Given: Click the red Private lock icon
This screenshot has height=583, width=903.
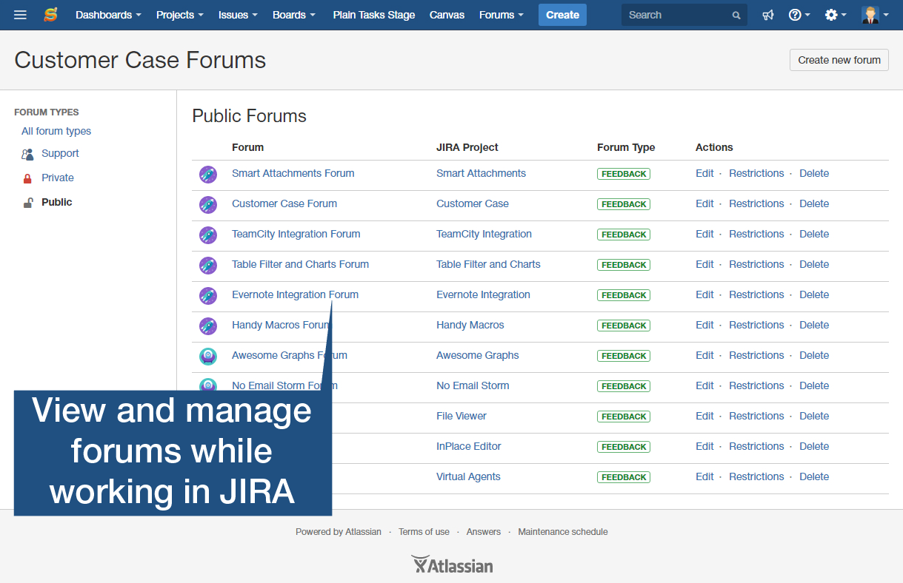Looking at the screenshot, I should coord(27,178).
